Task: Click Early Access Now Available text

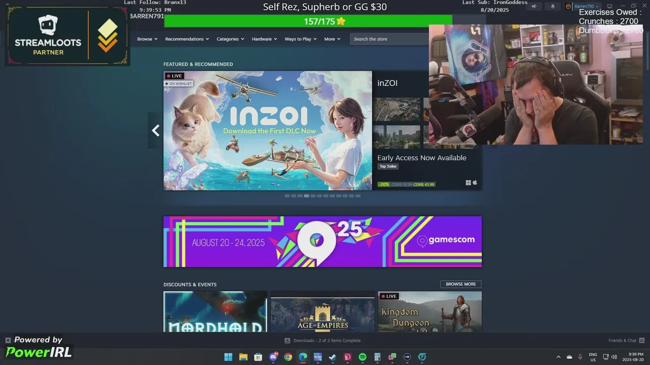Action: pos(421,158)
